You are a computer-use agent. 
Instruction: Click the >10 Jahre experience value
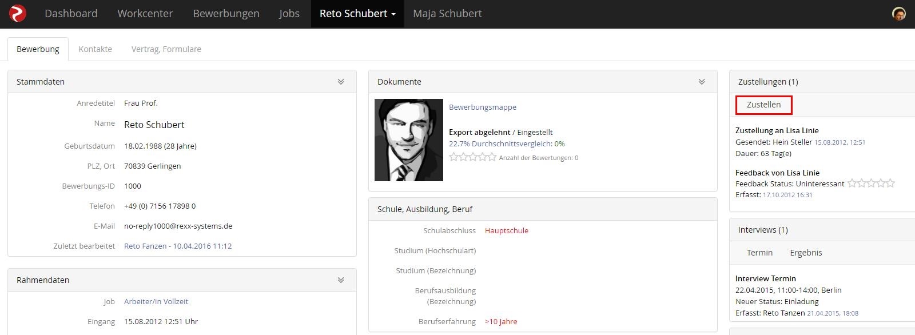click(501, 321)
